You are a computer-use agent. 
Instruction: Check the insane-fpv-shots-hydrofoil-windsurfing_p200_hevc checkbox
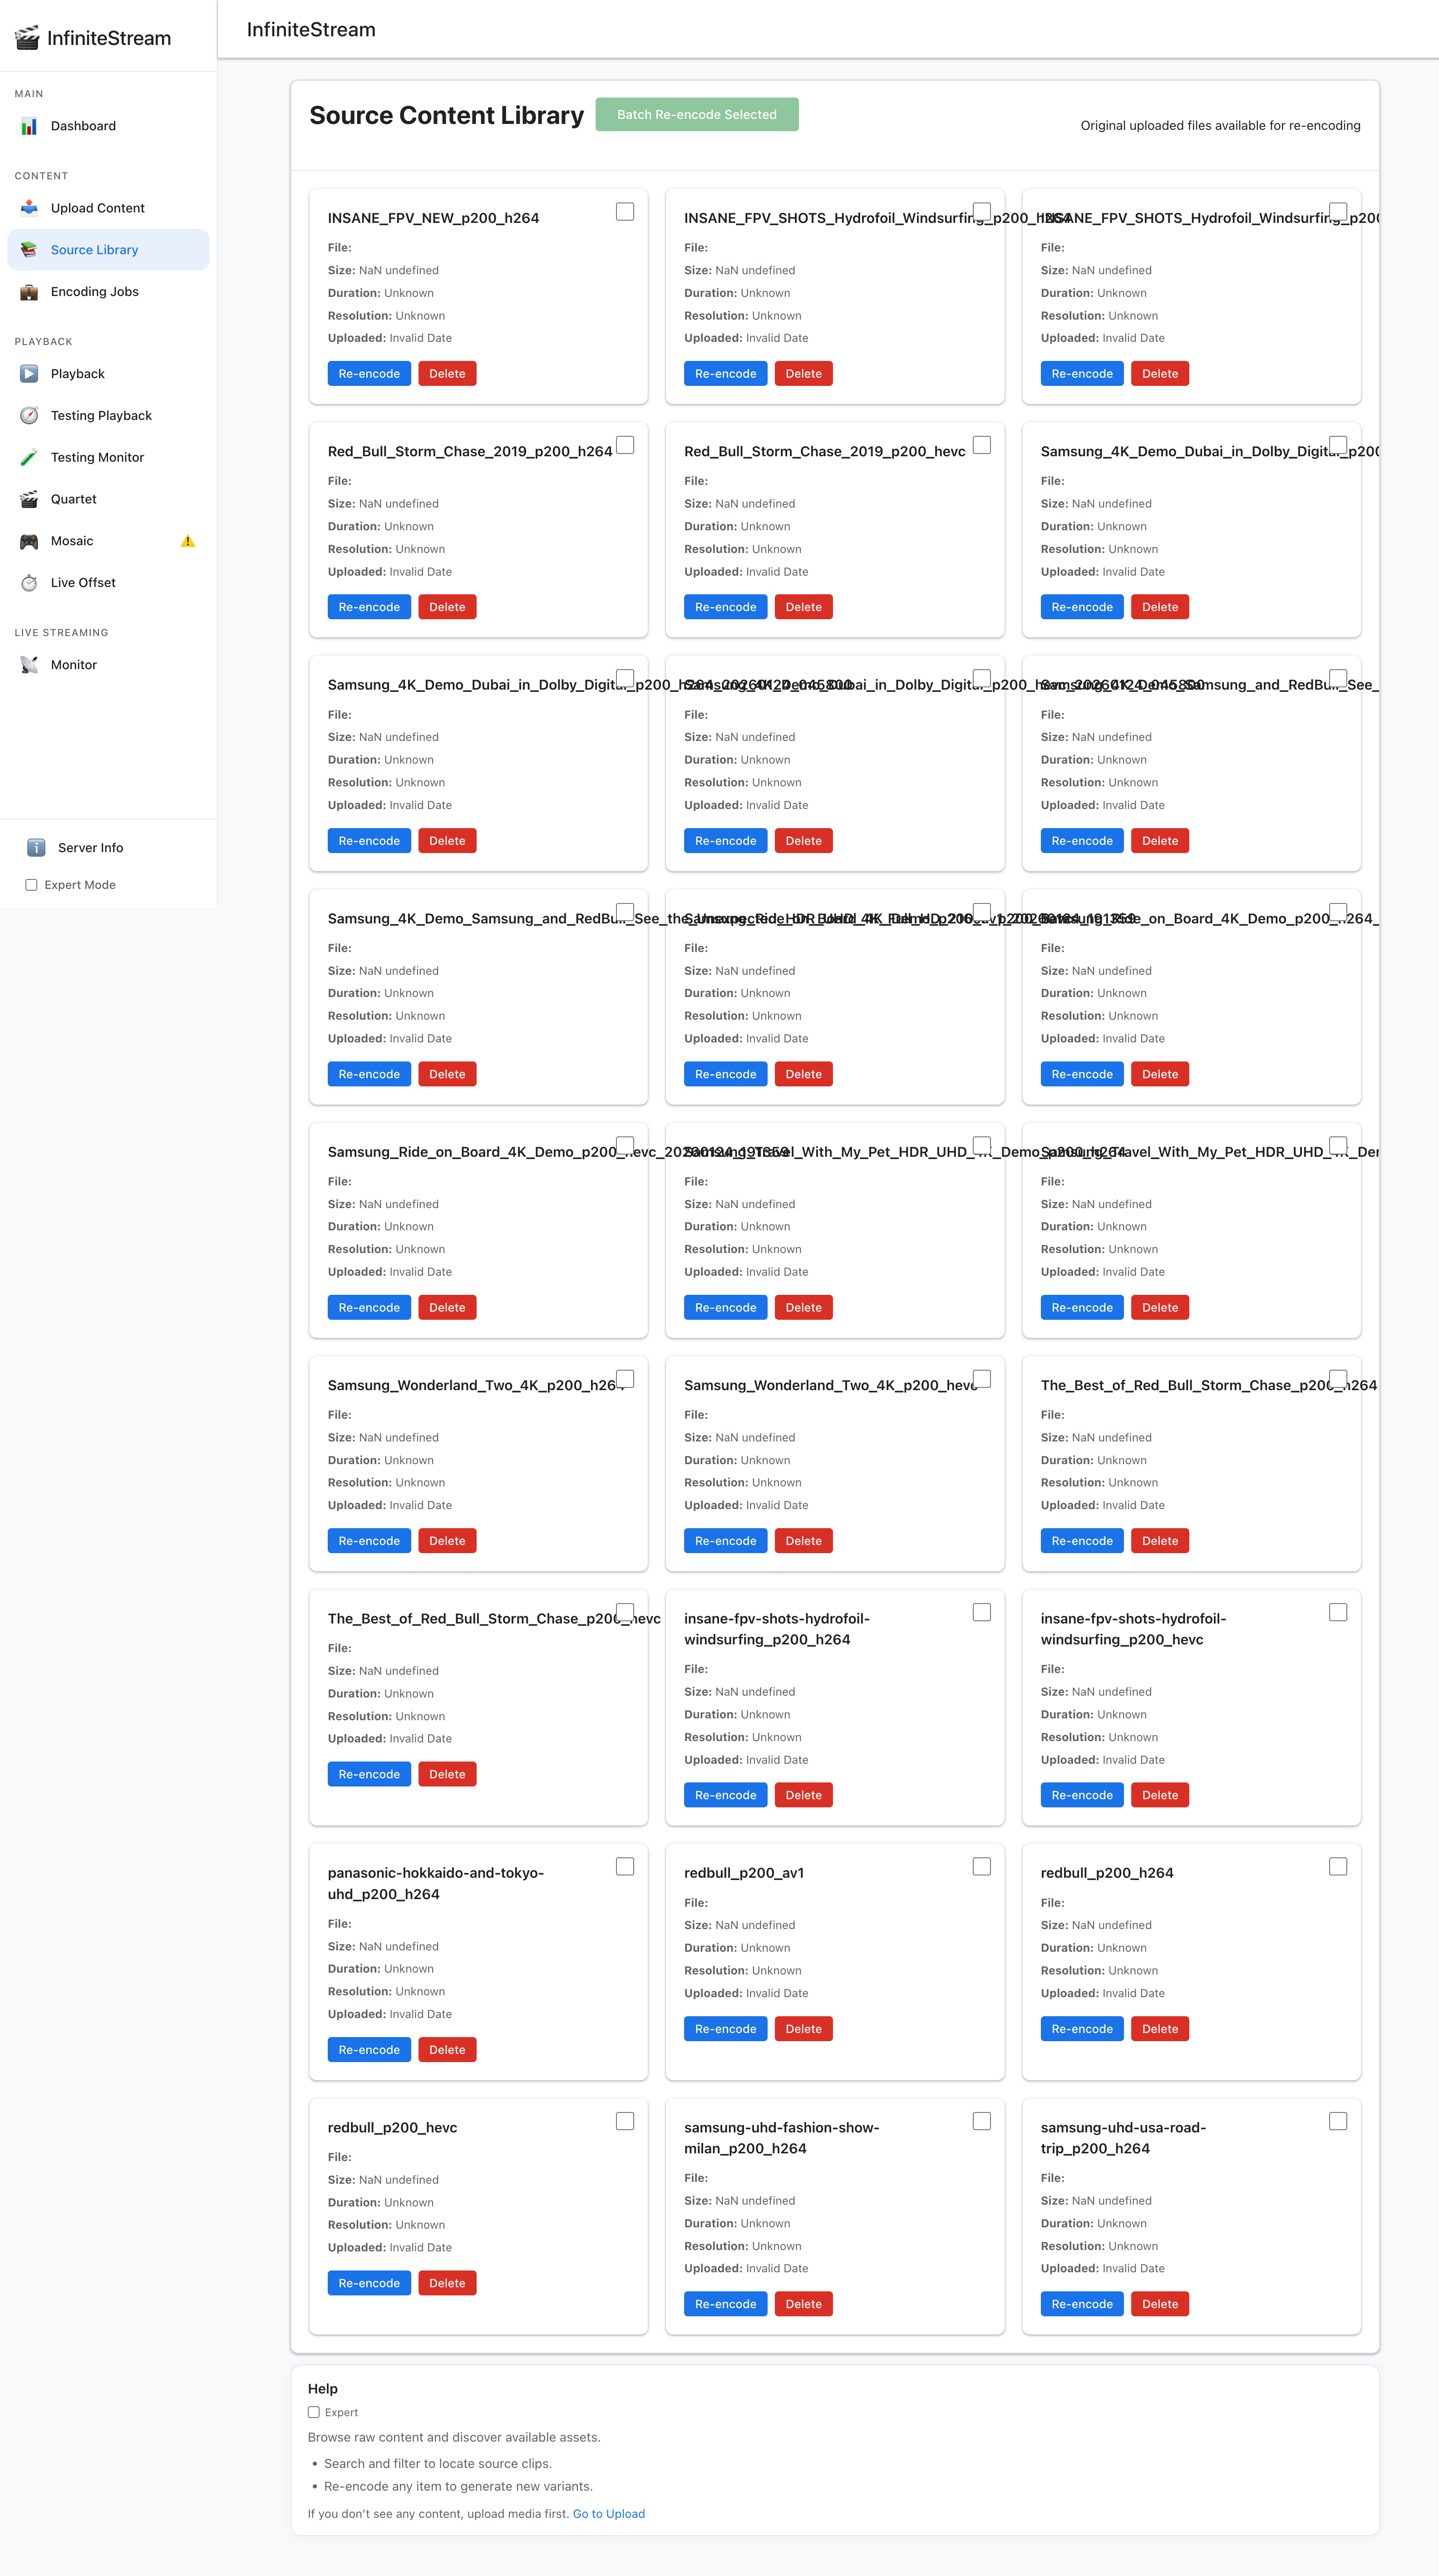coord(1338,1612)
